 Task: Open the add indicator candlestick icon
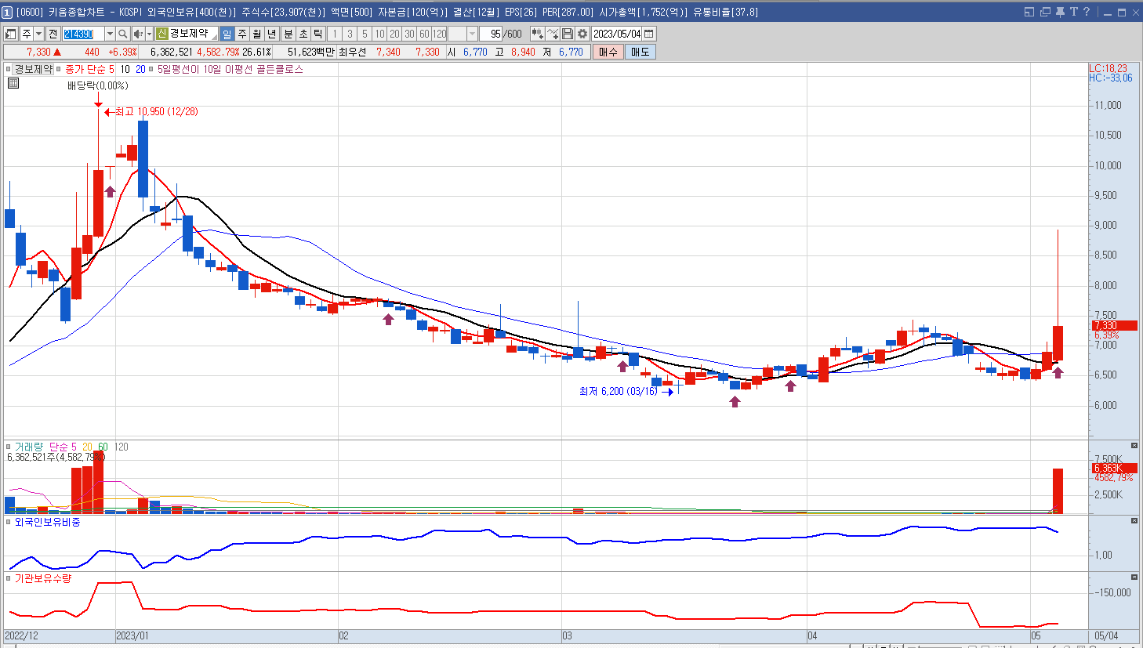pyautogui.click(x=537, y=34)
